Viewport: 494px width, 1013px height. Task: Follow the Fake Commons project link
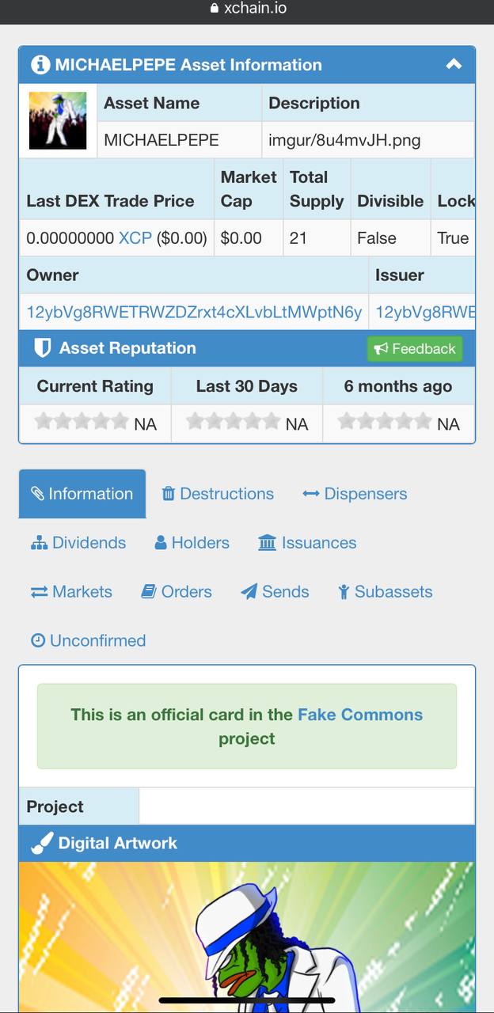[360, 715]
